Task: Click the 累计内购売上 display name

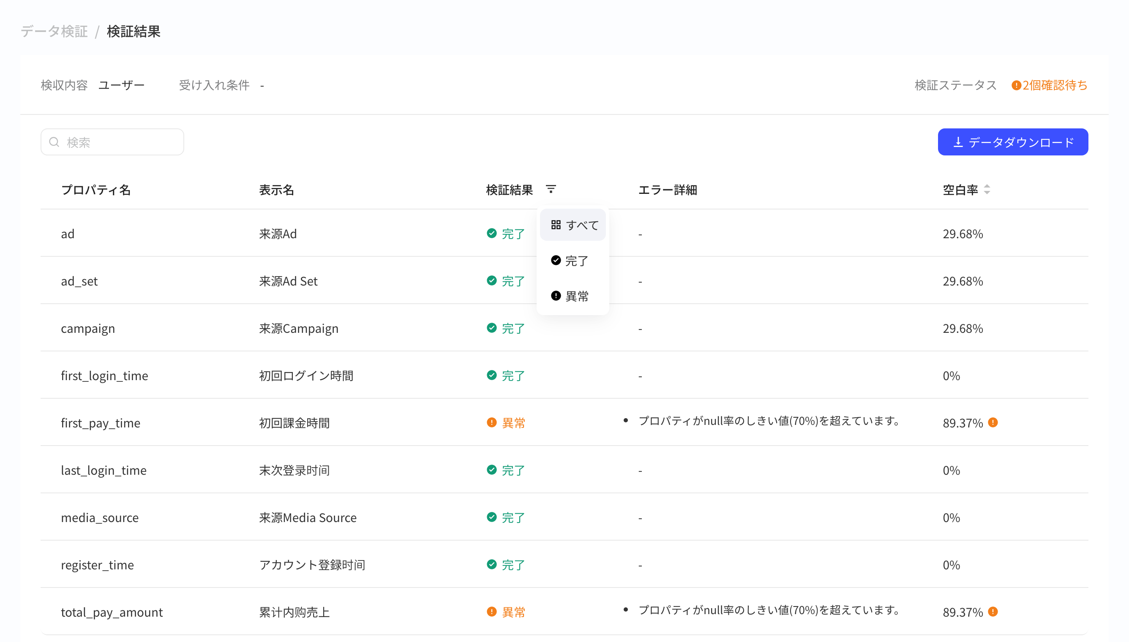Action: point(295,612)
